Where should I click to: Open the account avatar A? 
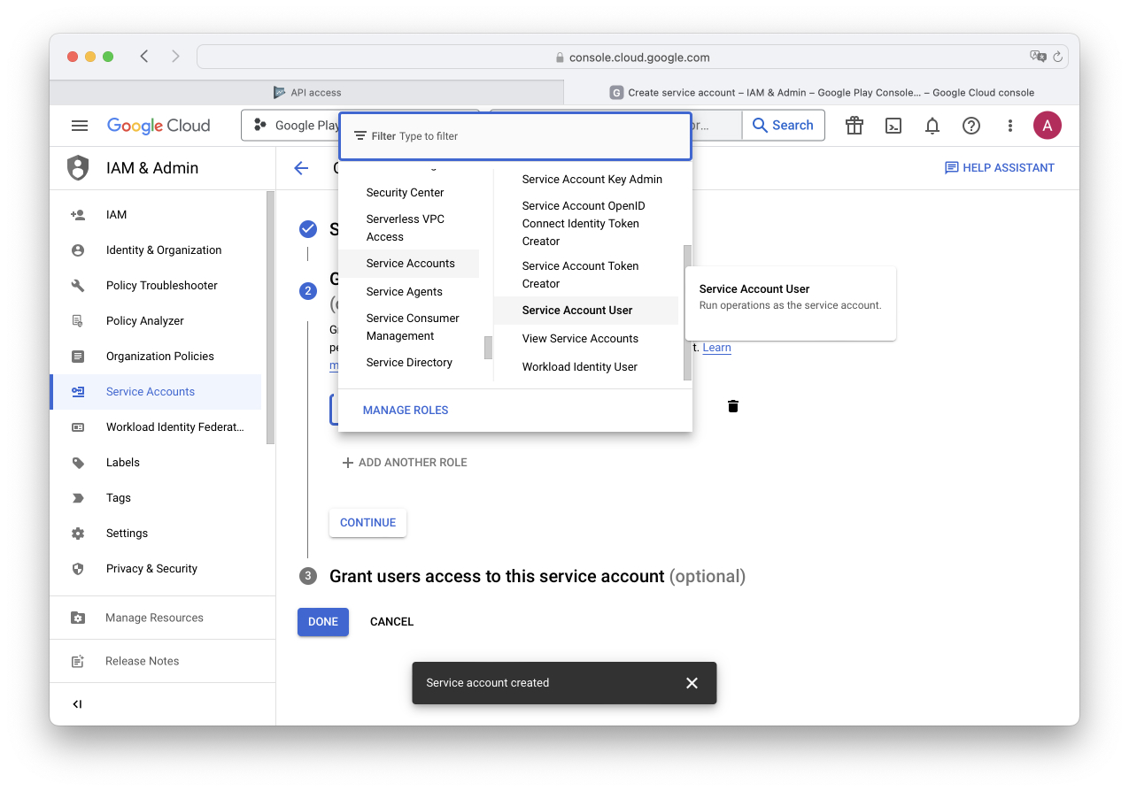1048,126
